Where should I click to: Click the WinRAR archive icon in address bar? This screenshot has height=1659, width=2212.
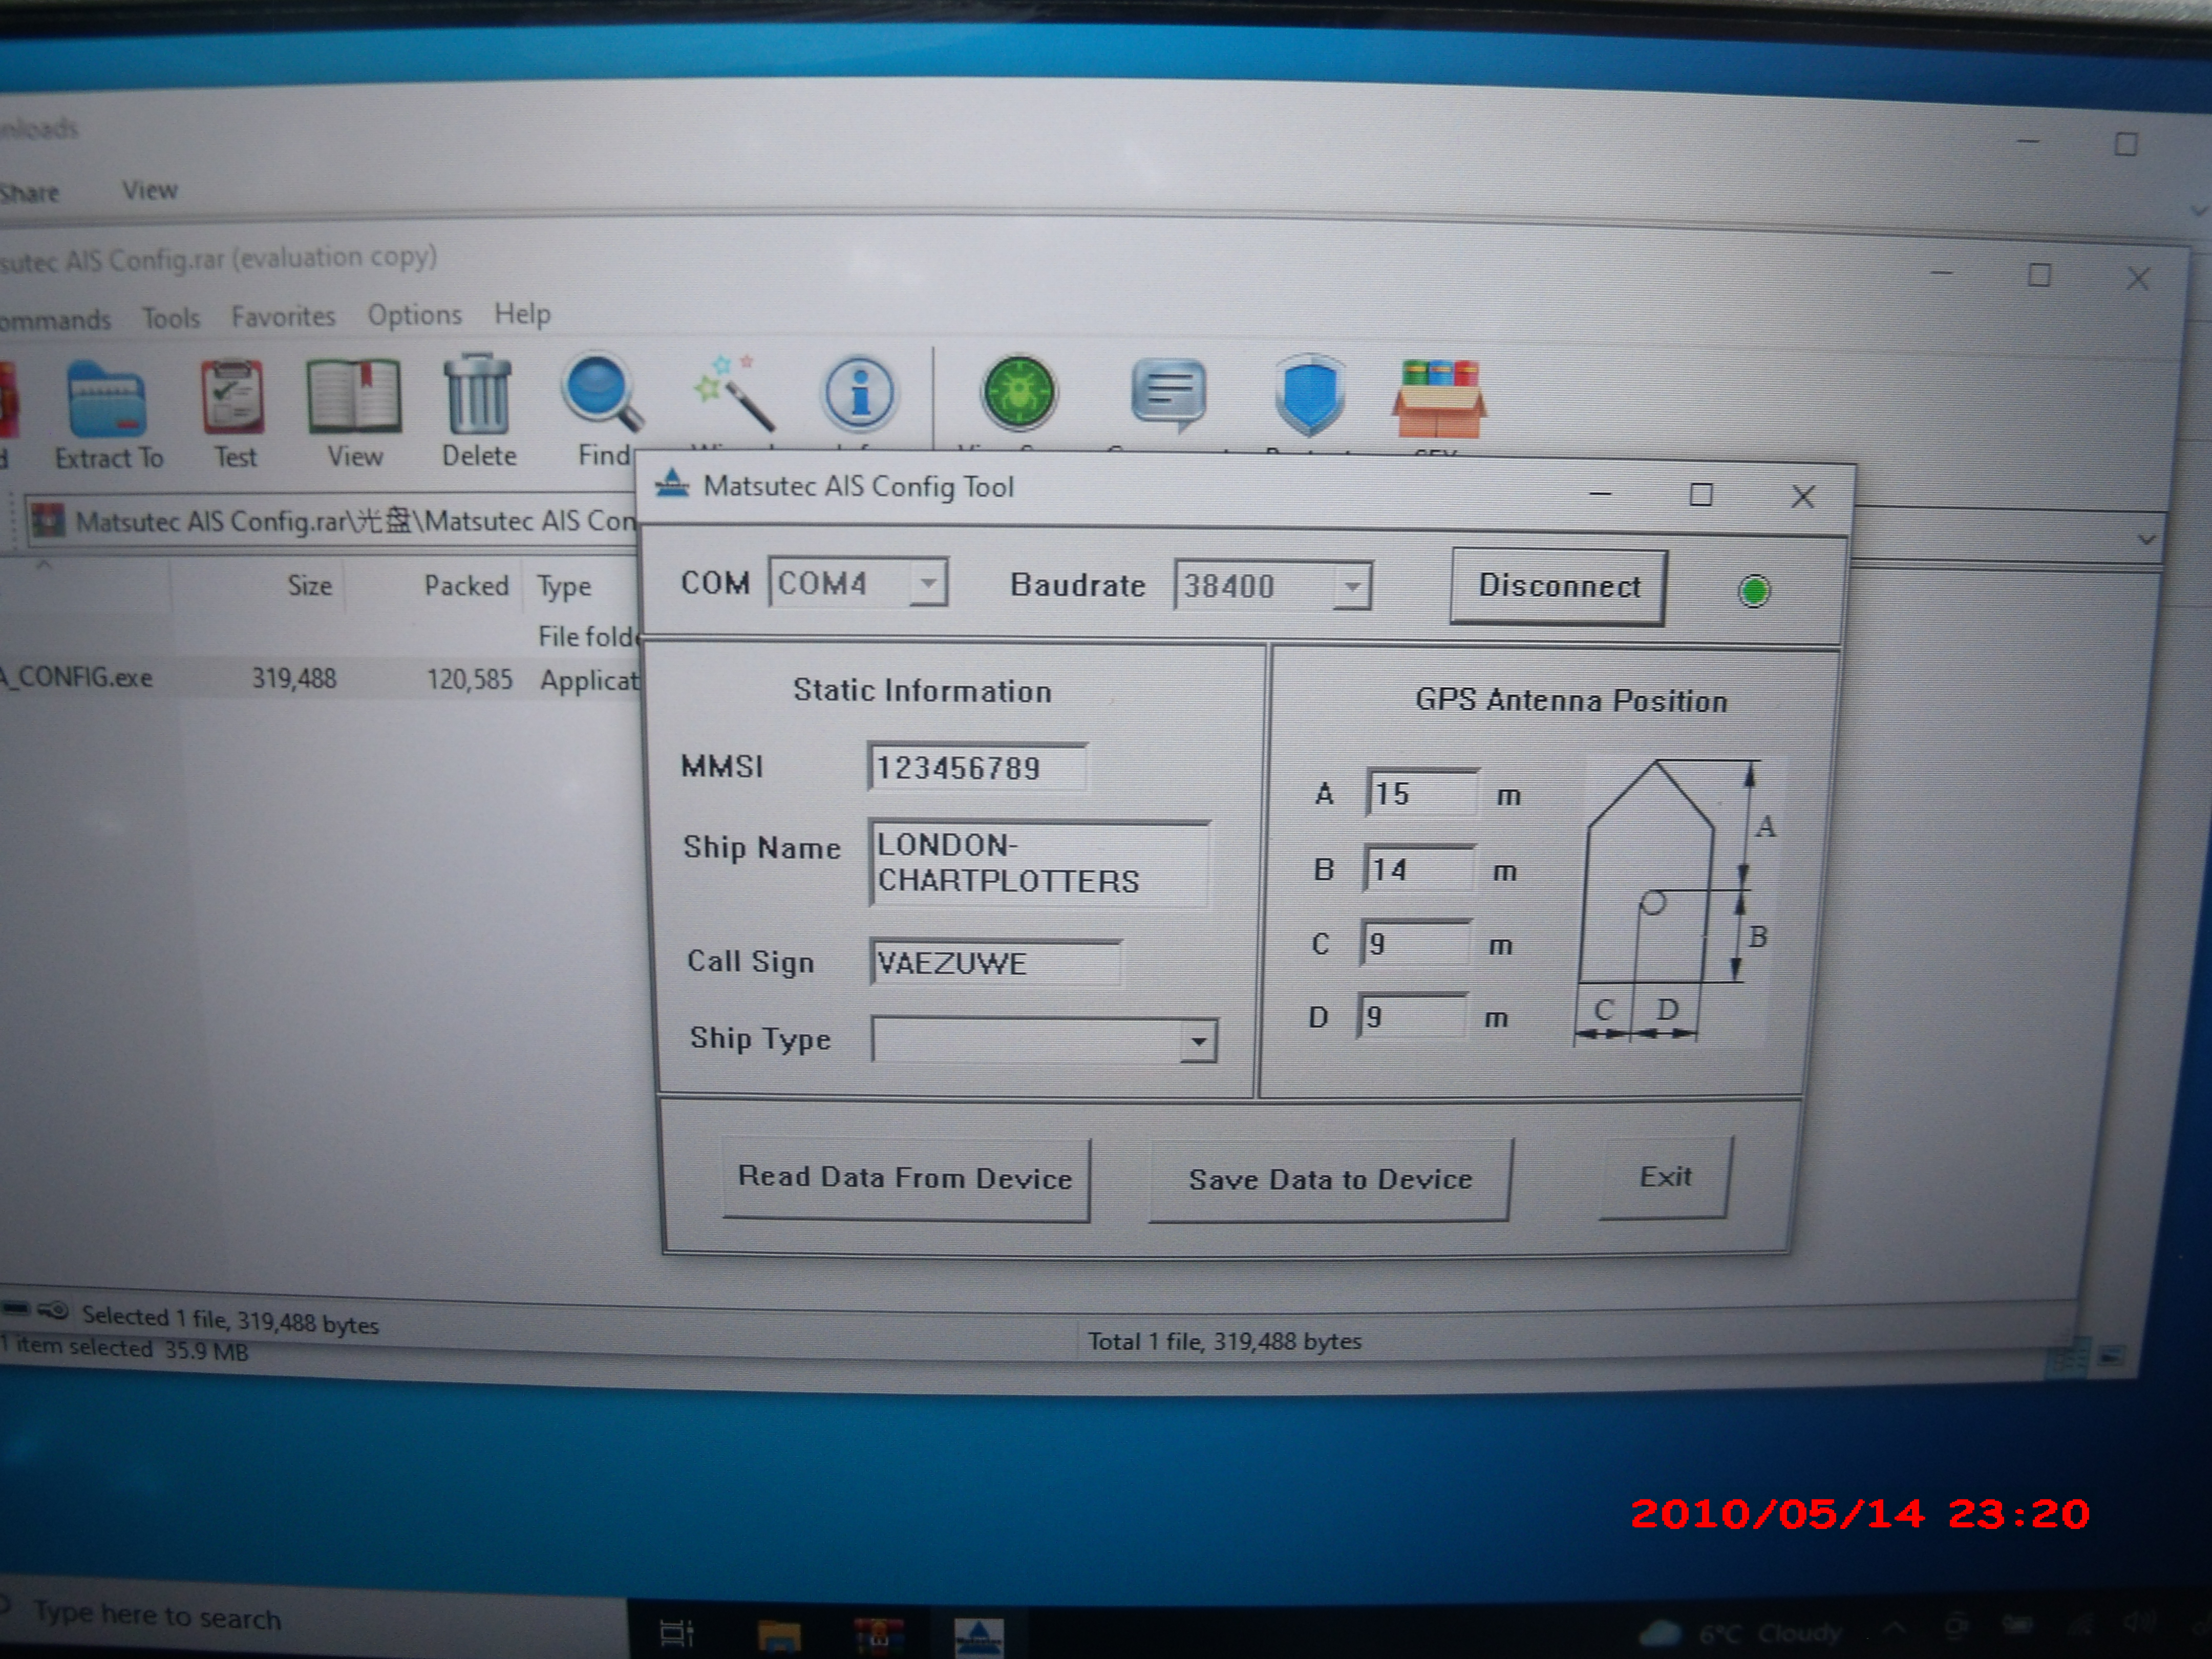pos(47,521)
